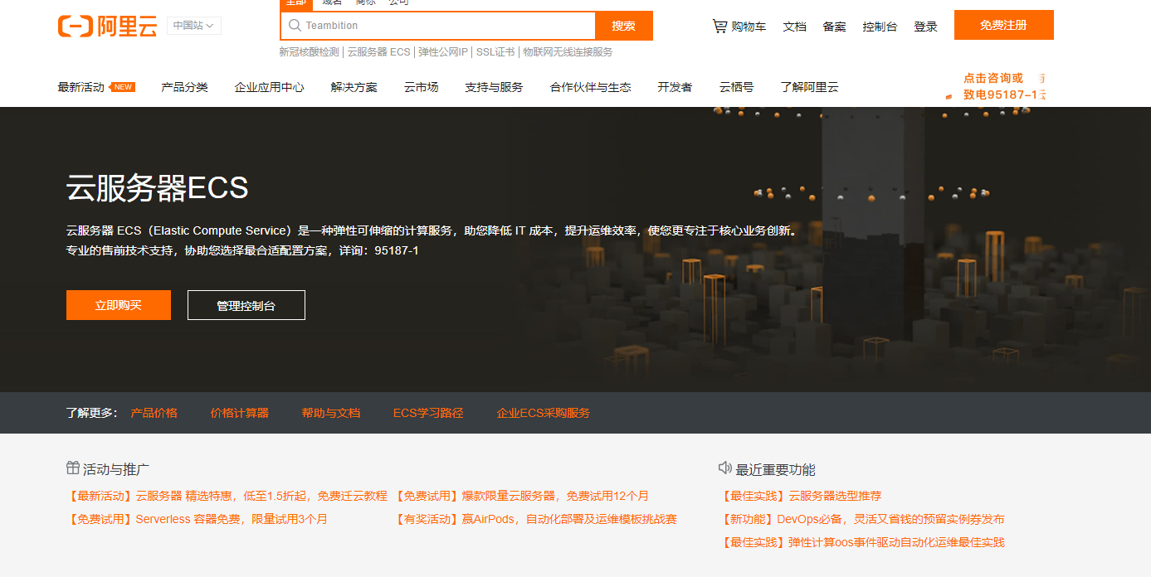Select hot search term 弹性公网IP
The width and height of the screenshot is (1151, 577).
(443, 51)
